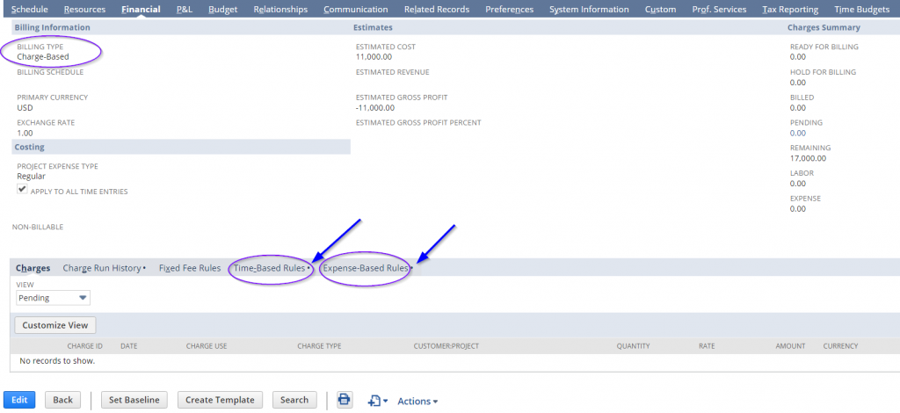Viewport: 900px width, 413px height.
Task: Click the Search button
Action: point(294,400)
